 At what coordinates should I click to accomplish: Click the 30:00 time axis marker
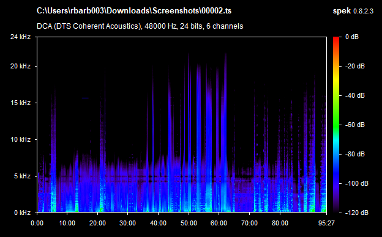coord(128,223)
